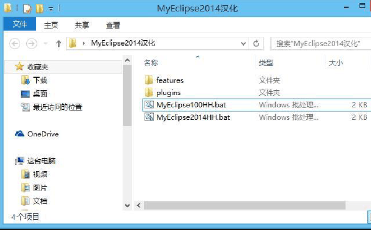Sort files by 类型 column header
The width and height of the screenshot is (371, 230).
click(266, 63)
